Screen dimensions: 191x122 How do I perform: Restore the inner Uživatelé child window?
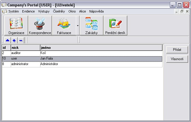point(182,12)
